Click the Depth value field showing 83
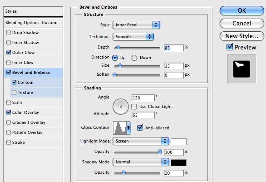 click(x=174, y=48)
